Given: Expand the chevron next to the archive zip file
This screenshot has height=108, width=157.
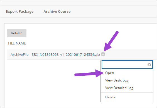Looking at the screenshot, I should [x=103, y=54].
